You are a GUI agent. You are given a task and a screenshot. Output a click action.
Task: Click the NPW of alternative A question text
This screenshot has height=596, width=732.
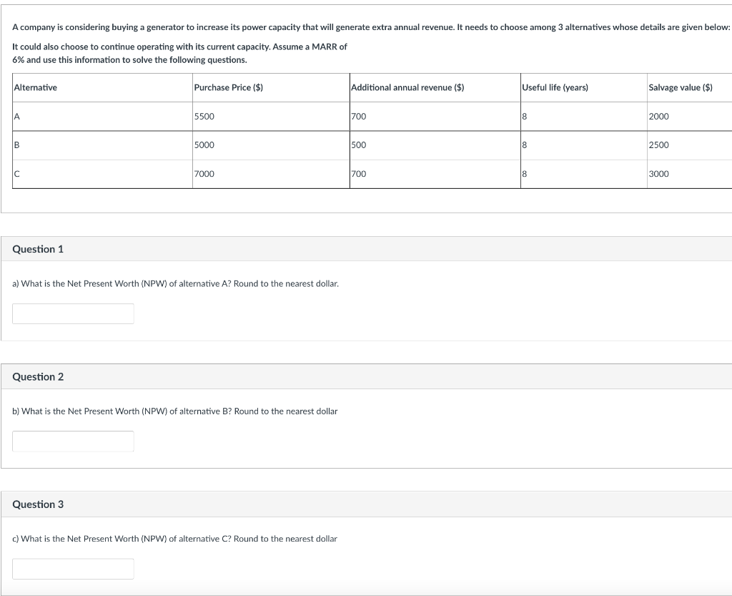176,283
